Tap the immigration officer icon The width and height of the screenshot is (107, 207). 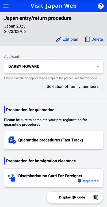[x=12, y=178]
